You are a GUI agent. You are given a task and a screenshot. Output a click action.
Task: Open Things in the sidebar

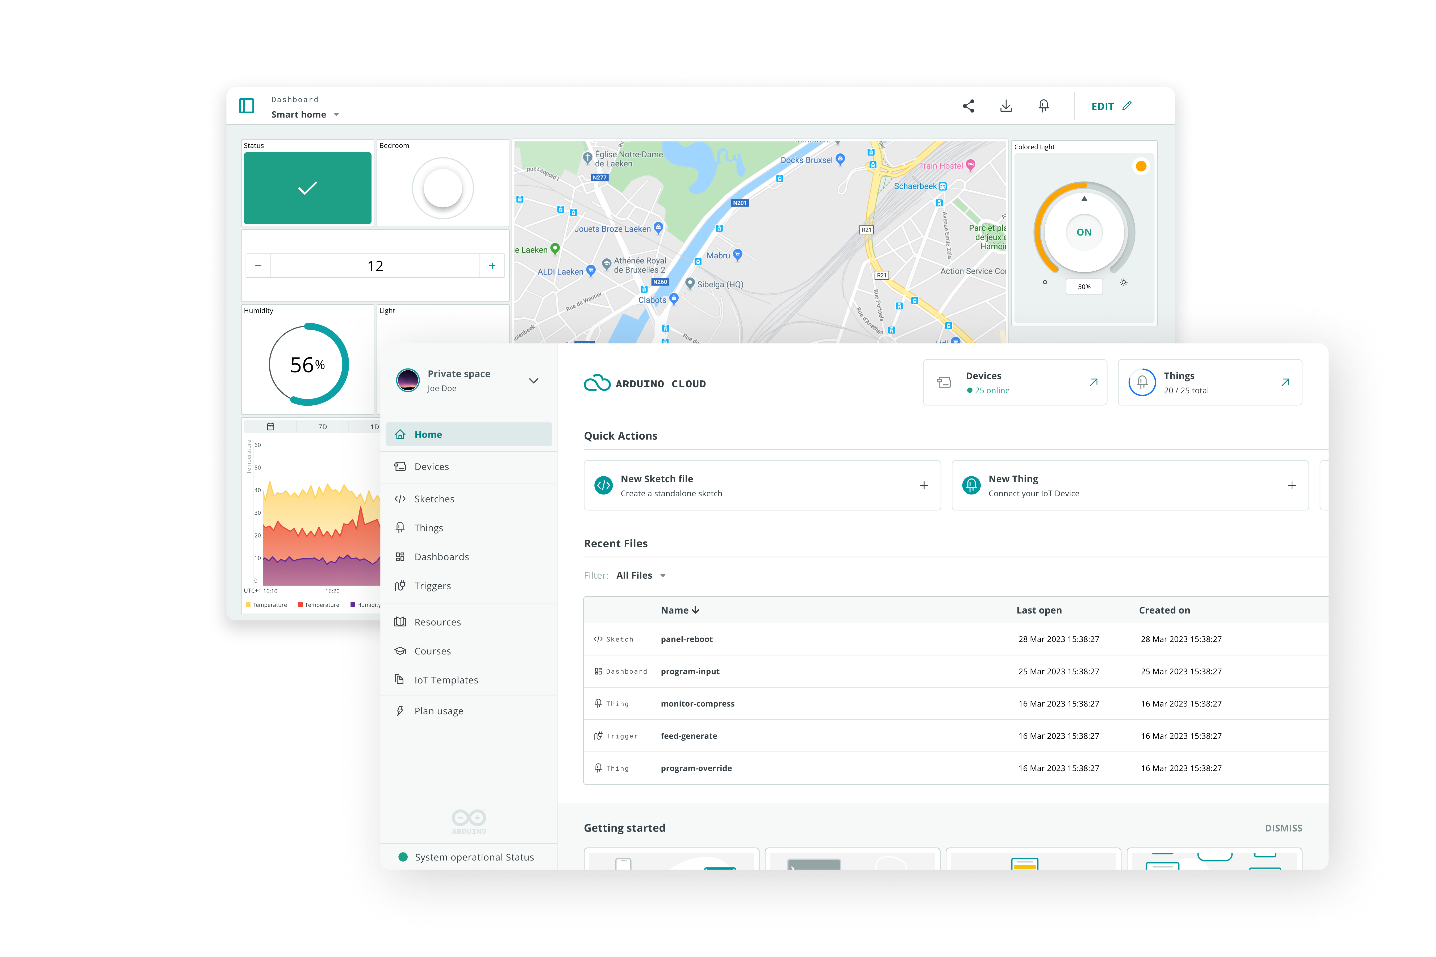coord(469,528)
